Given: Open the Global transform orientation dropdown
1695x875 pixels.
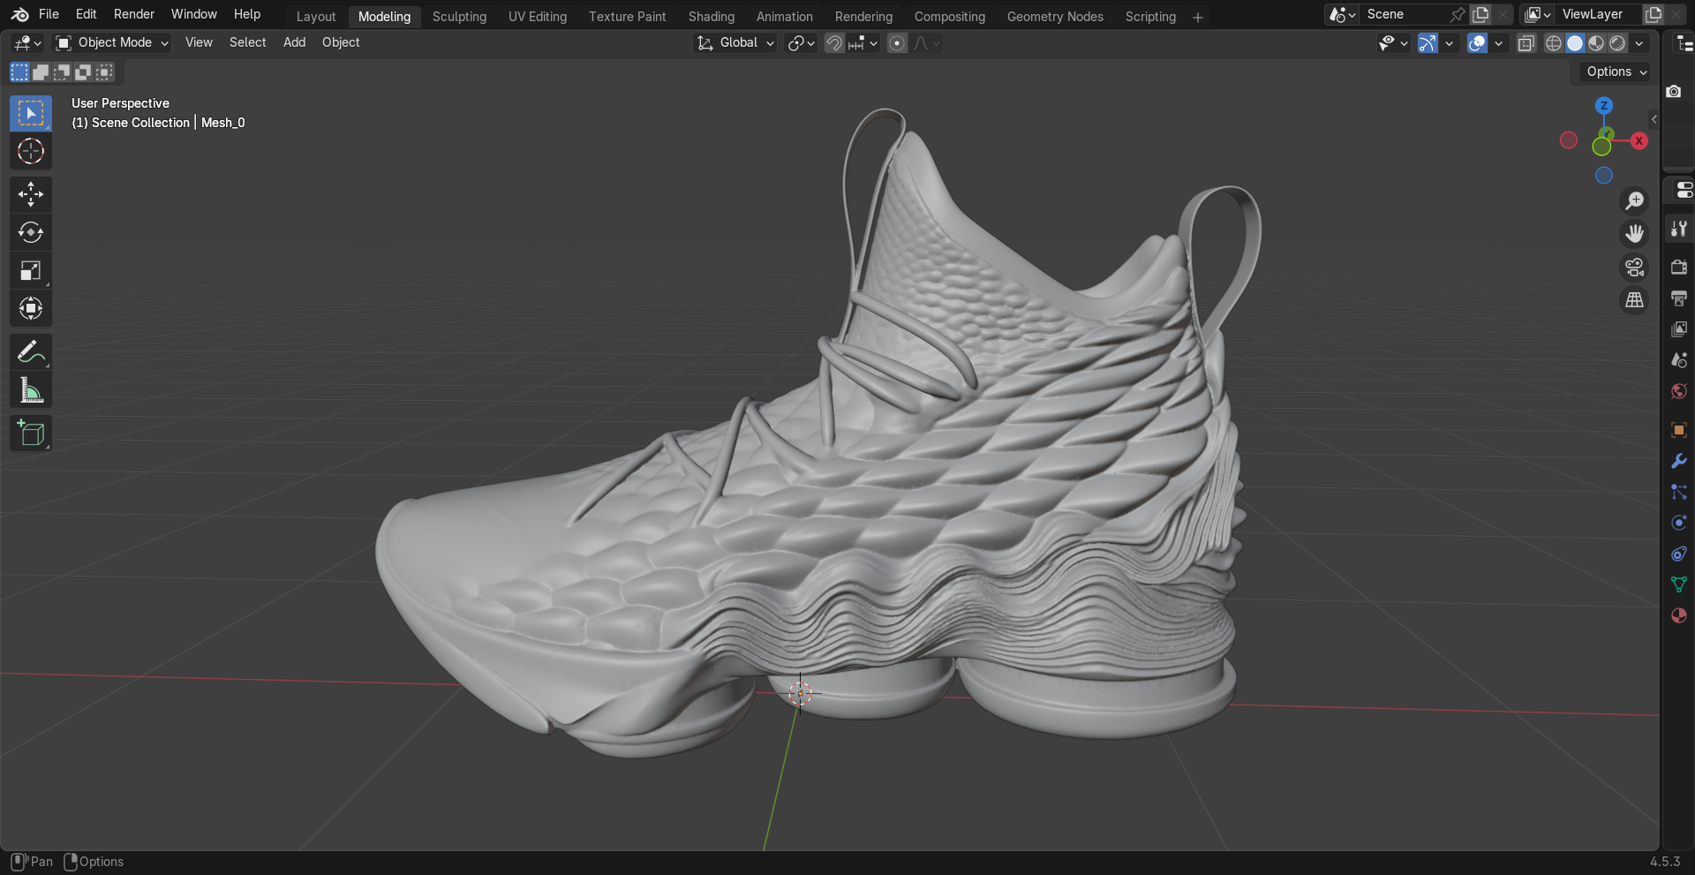Looking at the screenshot, I should coord(736,43).
